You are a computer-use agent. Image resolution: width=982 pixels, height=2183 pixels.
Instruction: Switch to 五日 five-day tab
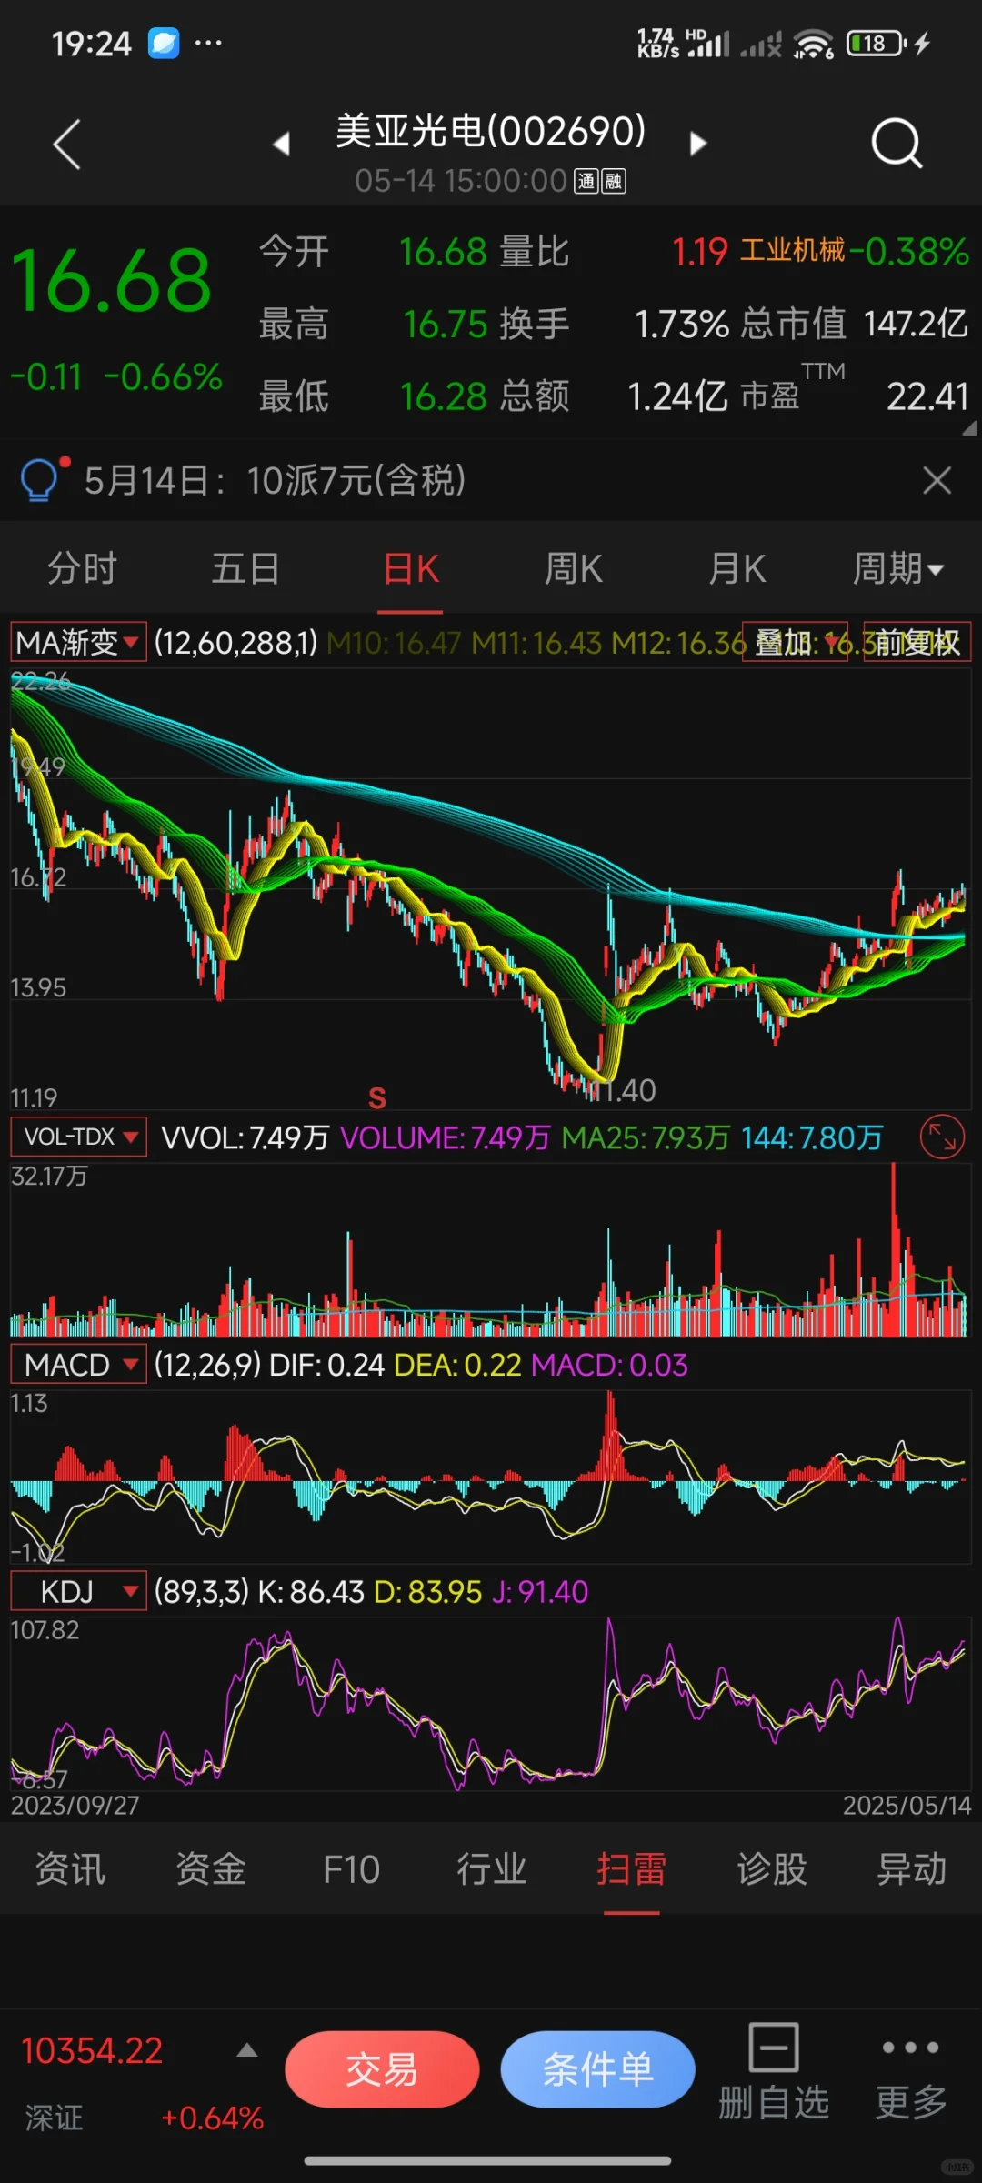coord(245,569)
